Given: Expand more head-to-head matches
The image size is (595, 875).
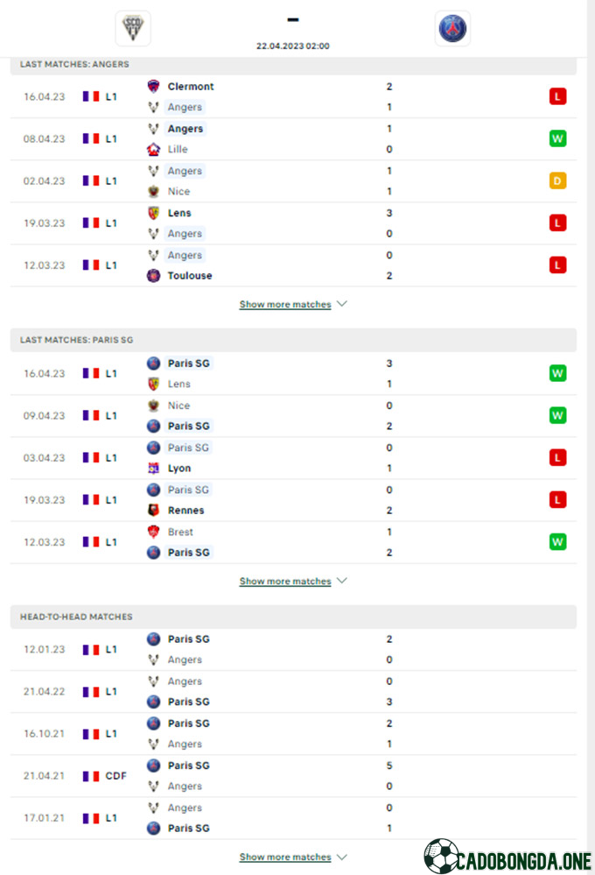Looking at the screenshot, I should click(293, 857).
